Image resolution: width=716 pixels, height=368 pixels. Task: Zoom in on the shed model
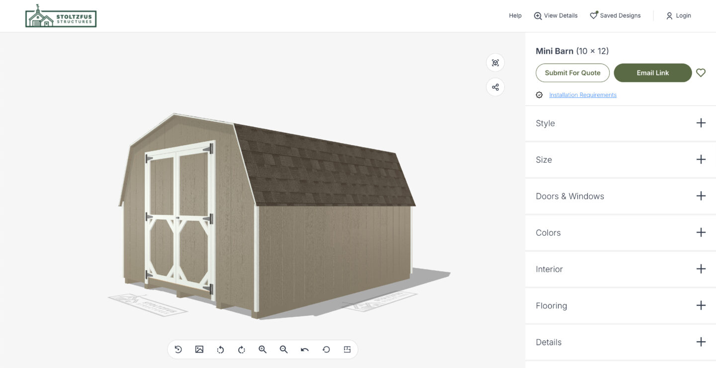(263, 349)
